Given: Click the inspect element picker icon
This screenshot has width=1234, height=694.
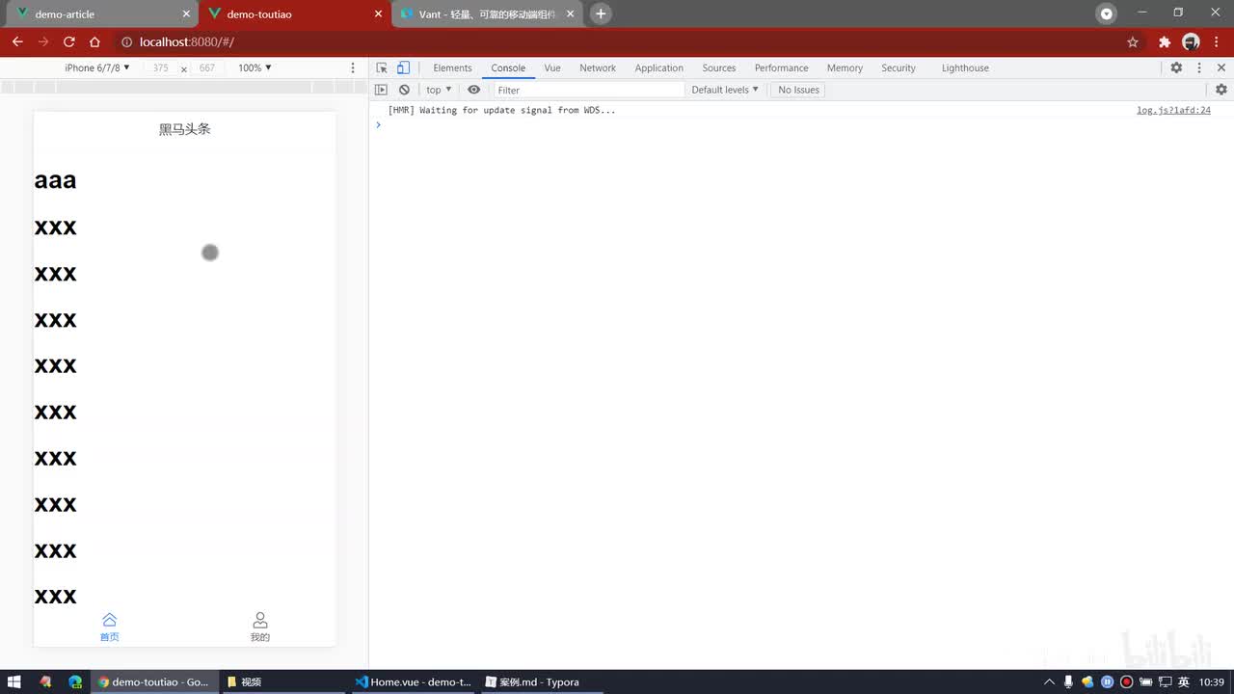Looking at the screenshot, I should click(382, 67).
